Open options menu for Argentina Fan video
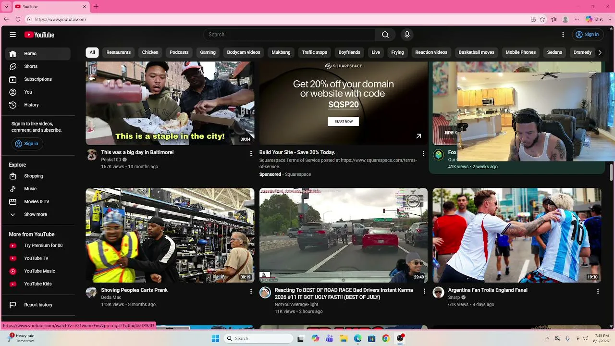Viewport: 615px width, 346px height. [x=598, y=291]
